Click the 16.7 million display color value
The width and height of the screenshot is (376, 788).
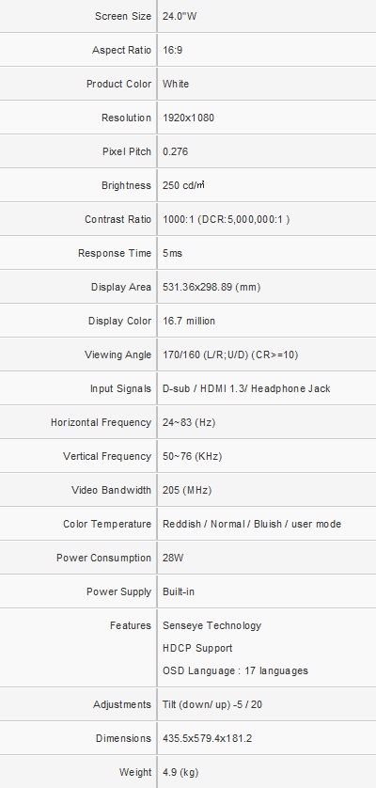click(x=189, y=321)
